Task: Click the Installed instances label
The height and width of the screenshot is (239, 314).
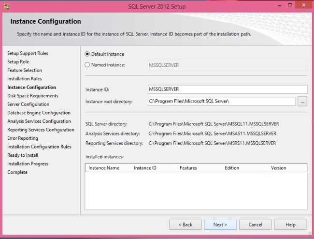Action: [104, 157]
